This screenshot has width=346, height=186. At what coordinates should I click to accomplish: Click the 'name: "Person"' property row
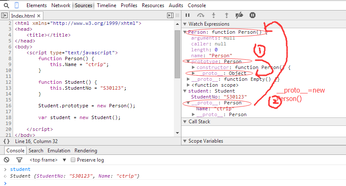pos(212,56)
